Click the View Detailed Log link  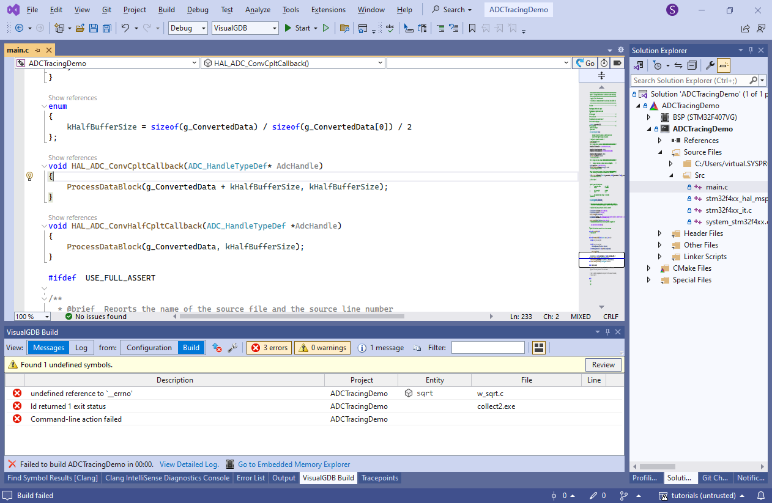189,464
